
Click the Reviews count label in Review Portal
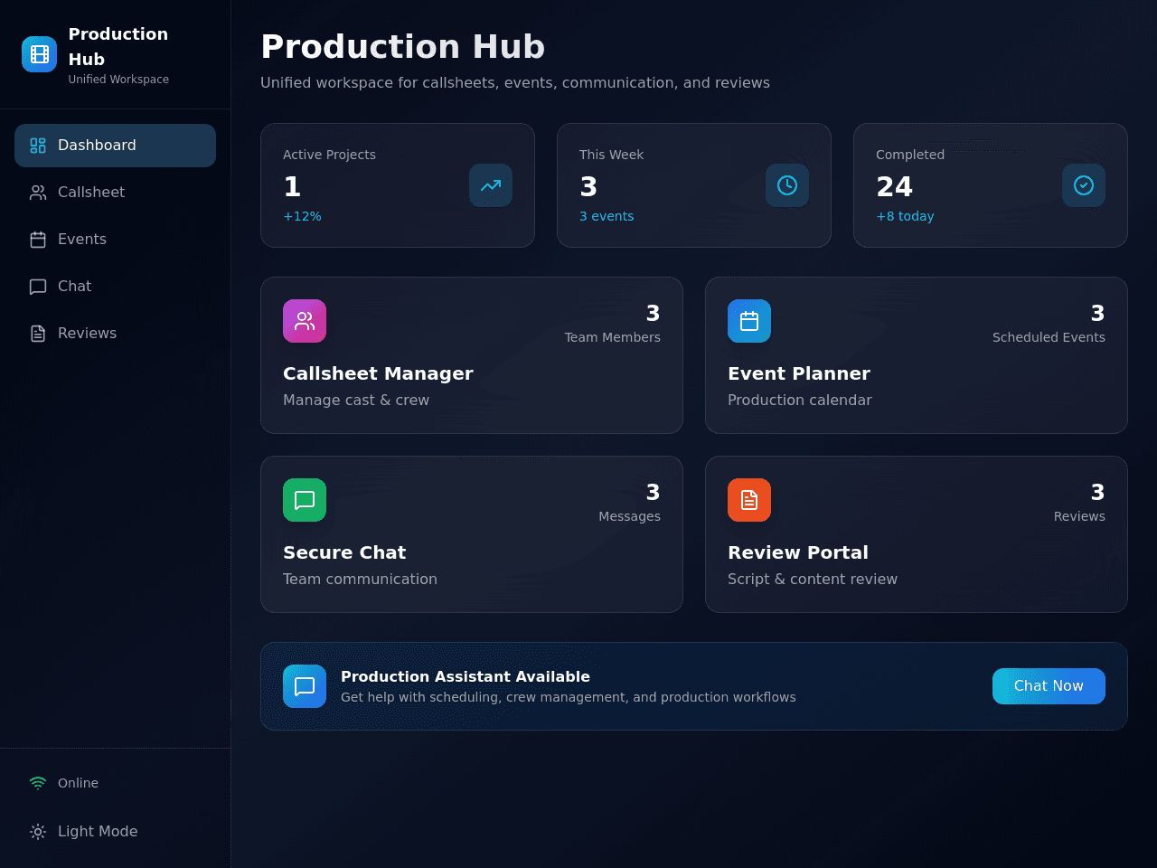click(x=1079, y=516)
